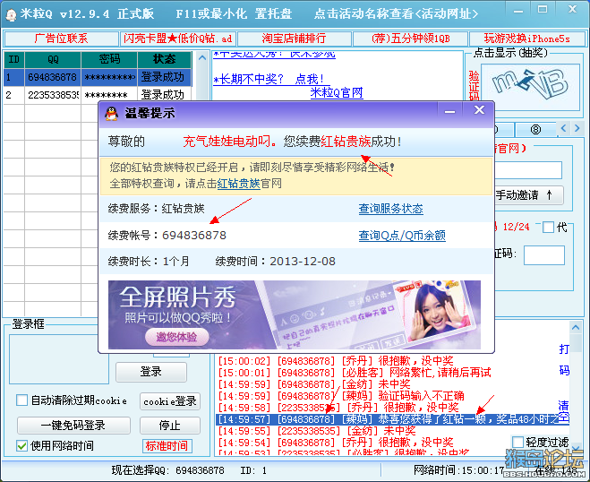This screenshot has height=482, width=590.
Task: Select account row 694836878
Action: pyautogui.click(x=98, y=77)
